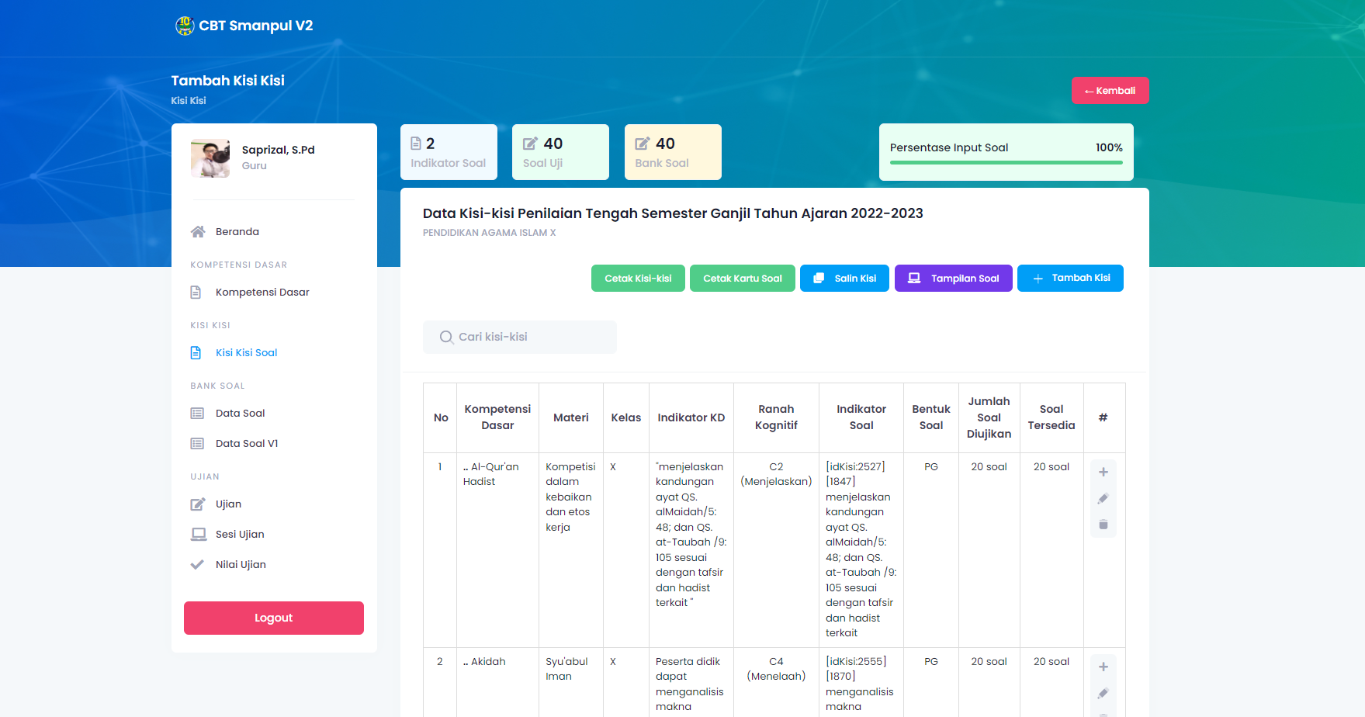Click the pencil edit icon in row 2
The width and height of the screenshot is (1365, 717).
click(x=1103, y=694)
